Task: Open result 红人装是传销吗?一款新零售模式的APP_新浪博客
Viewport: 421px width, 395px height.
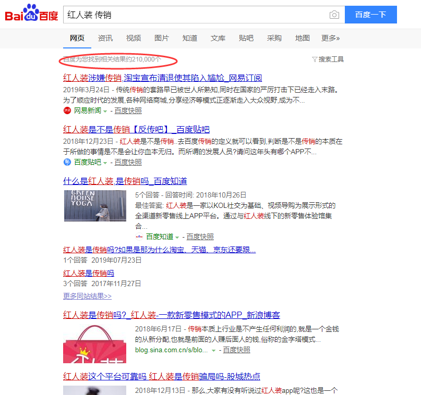Action: pyautogui.click(x=172, y=315)
